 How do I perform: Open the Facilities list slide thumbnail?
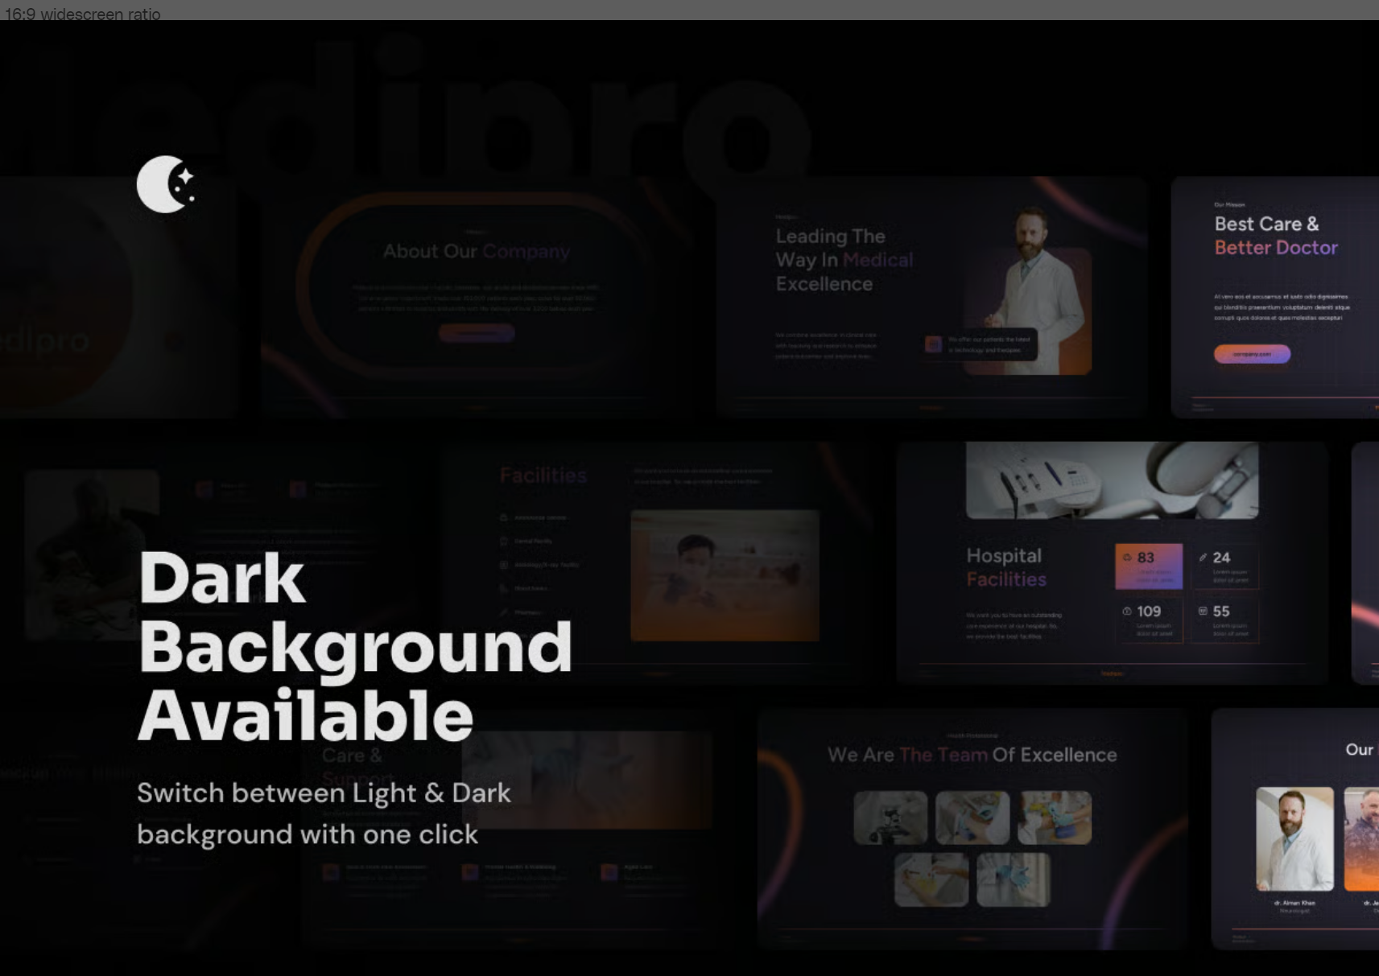[x=656, y=563]
